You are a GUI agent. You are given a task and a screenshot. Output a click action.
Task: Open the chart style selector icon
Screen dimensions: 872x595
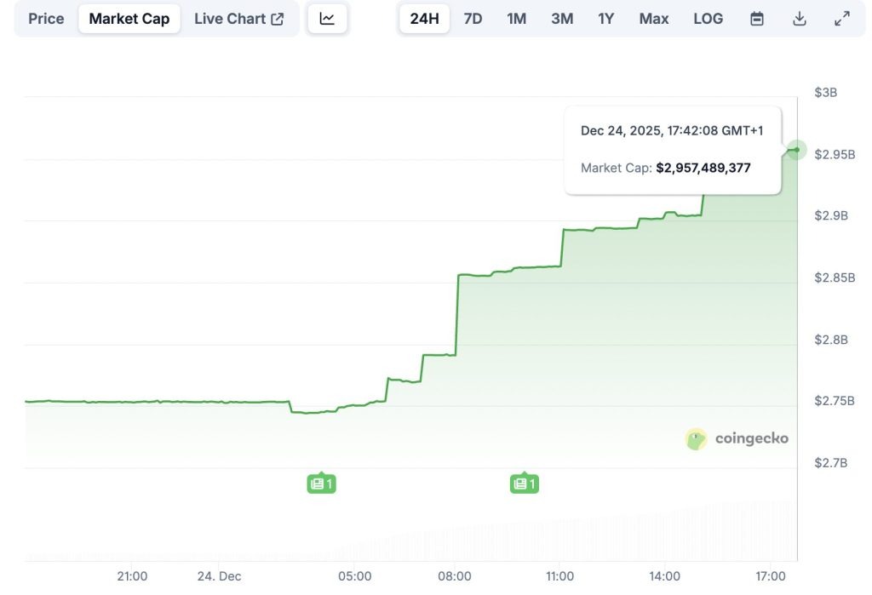pos(328,18)
